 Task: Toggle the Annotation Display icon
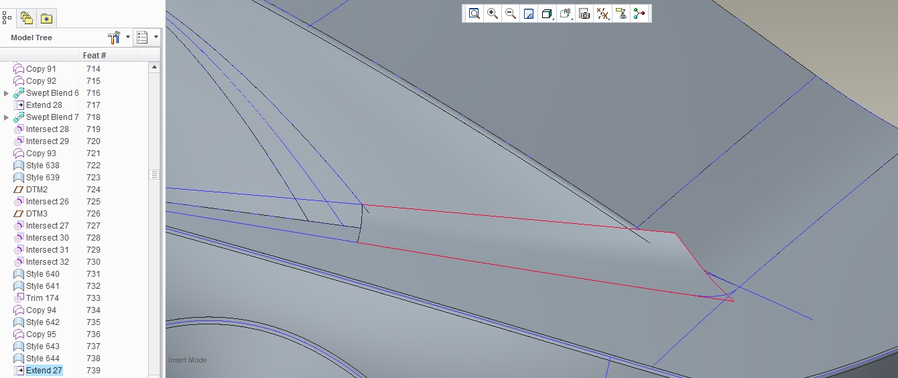[621, 13]
